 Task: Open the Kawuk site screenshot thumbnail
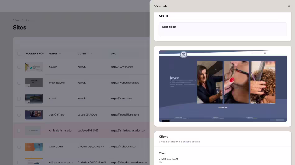tap(34, 67)
